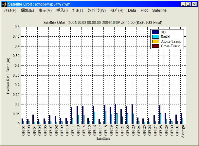199x146 pixels.
Task: Open the ファイル(F) menu
Action: pyautogui.click(x=10, y=10)
